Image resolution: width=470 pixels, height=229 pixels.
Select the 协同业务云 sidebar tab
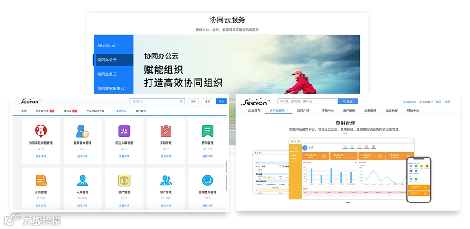[113, 74]
